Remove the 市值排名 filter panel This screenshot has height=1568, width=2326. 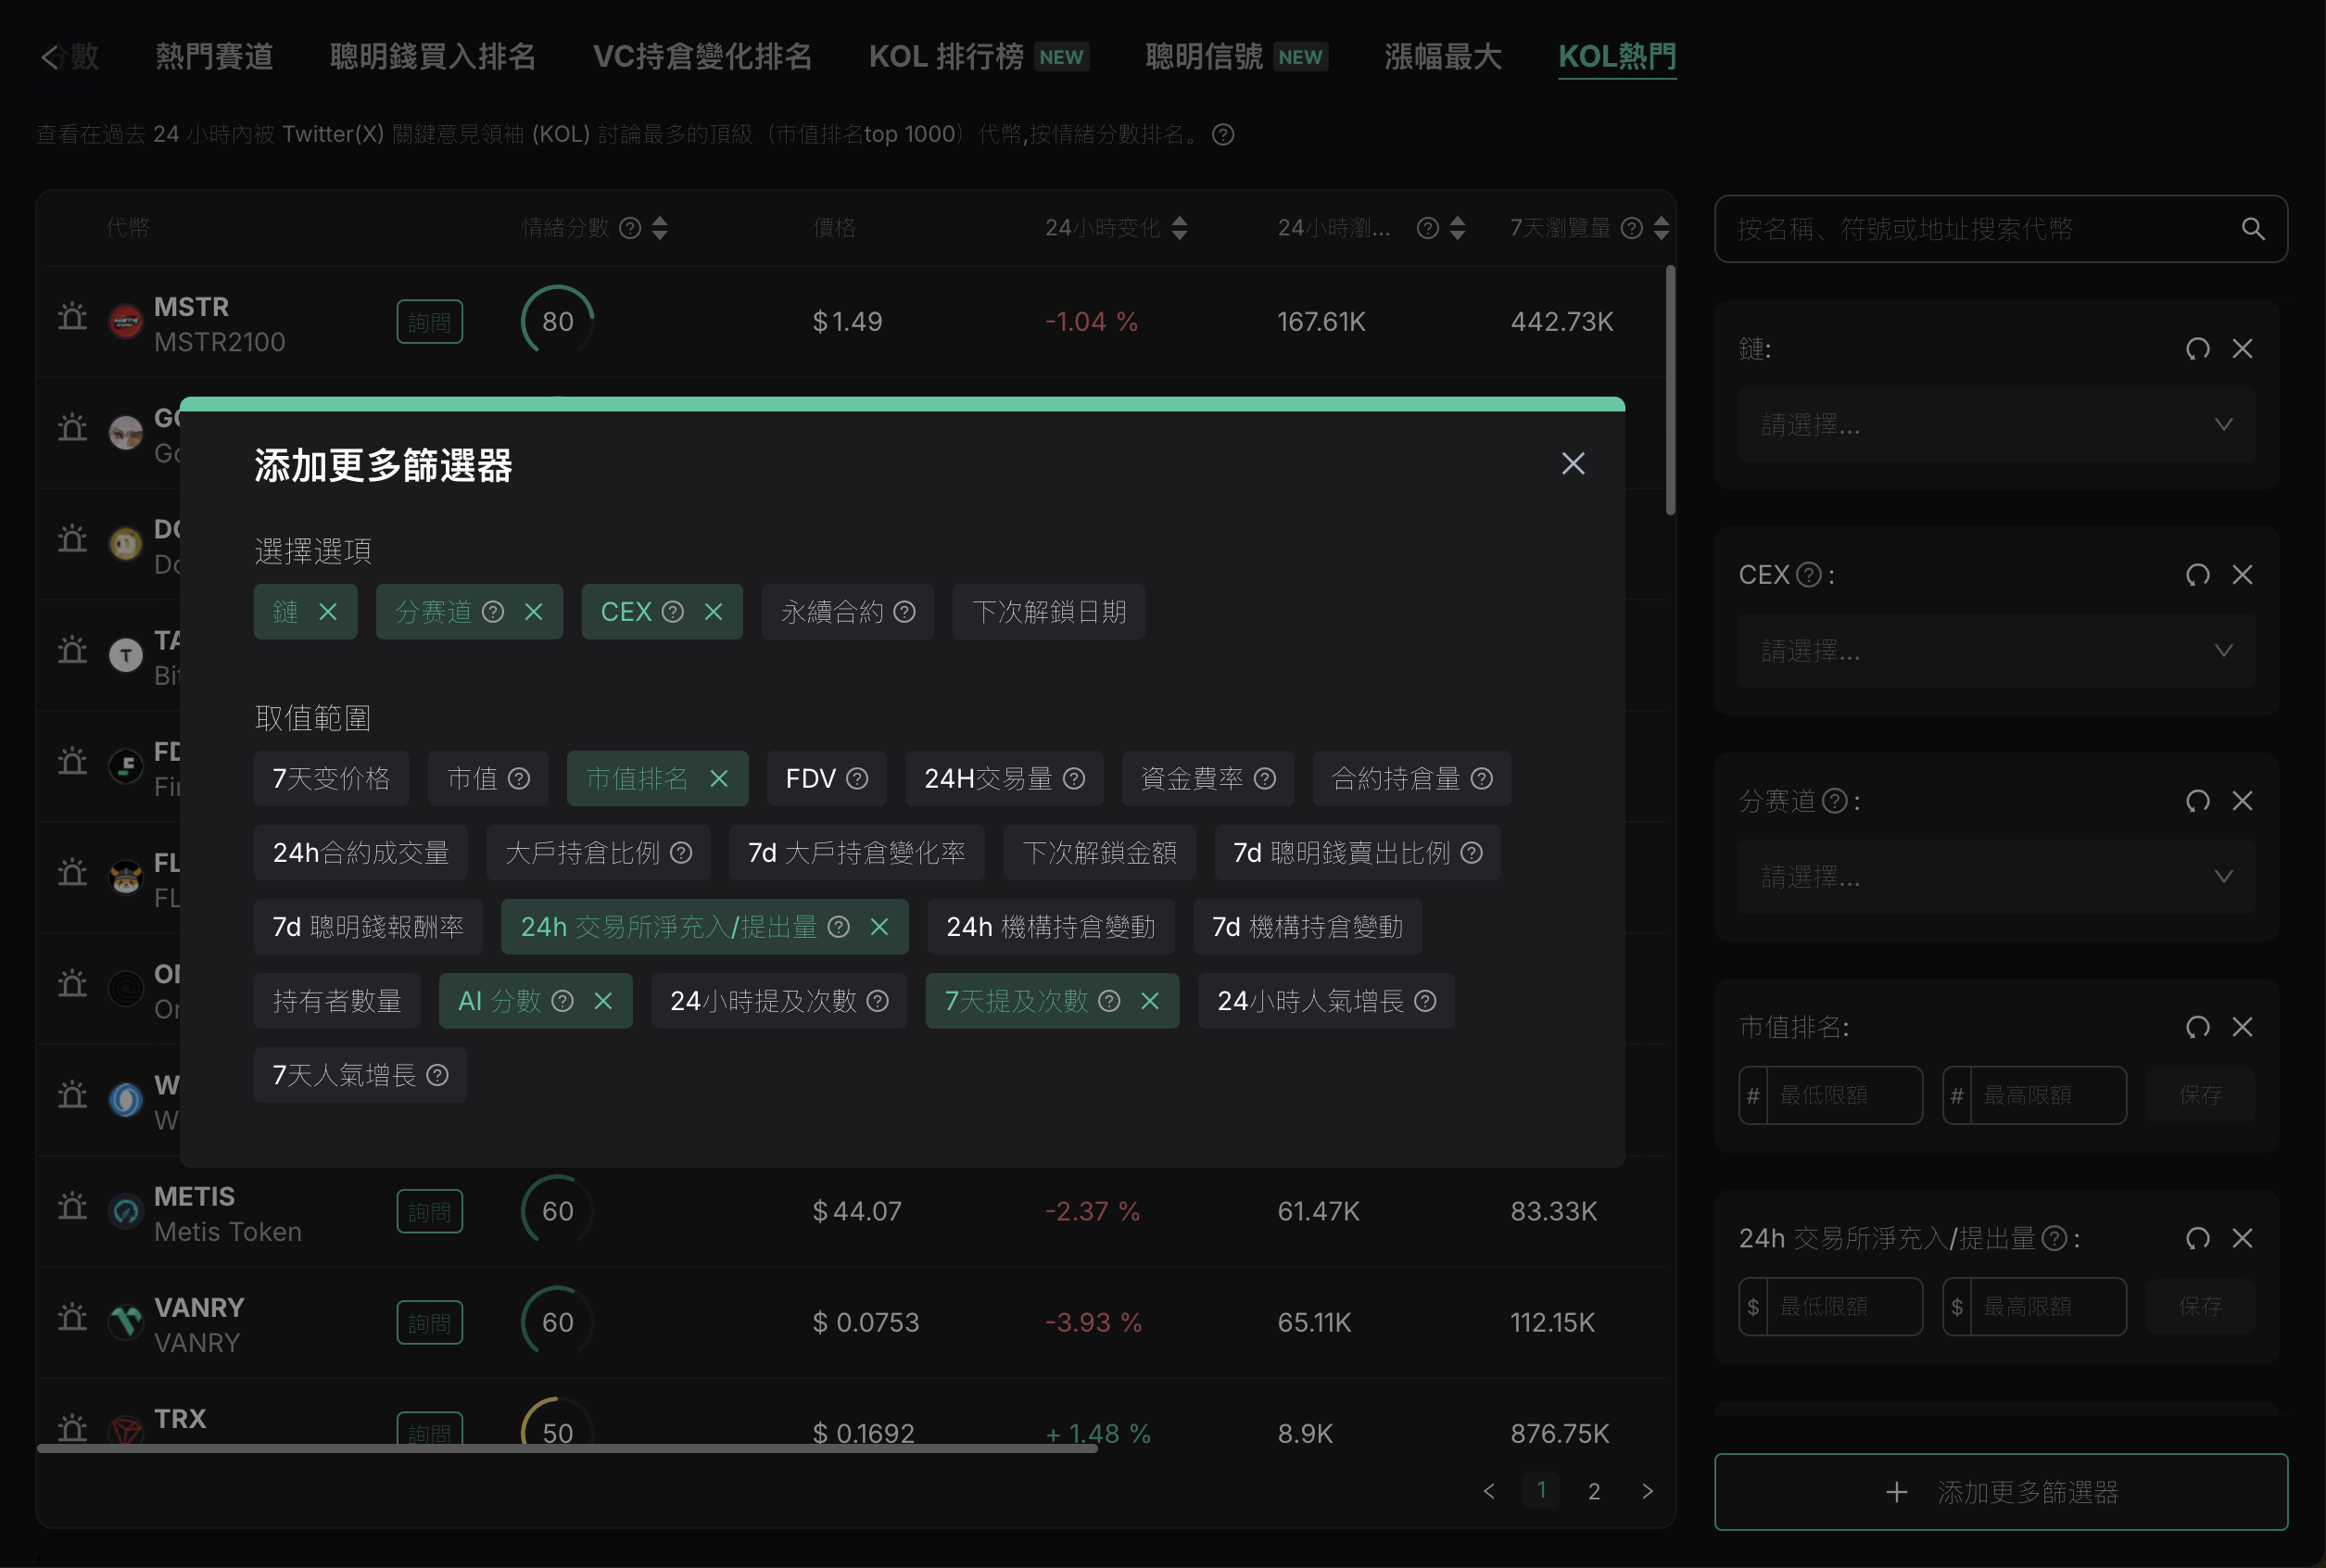(x=2242, y=1027)
